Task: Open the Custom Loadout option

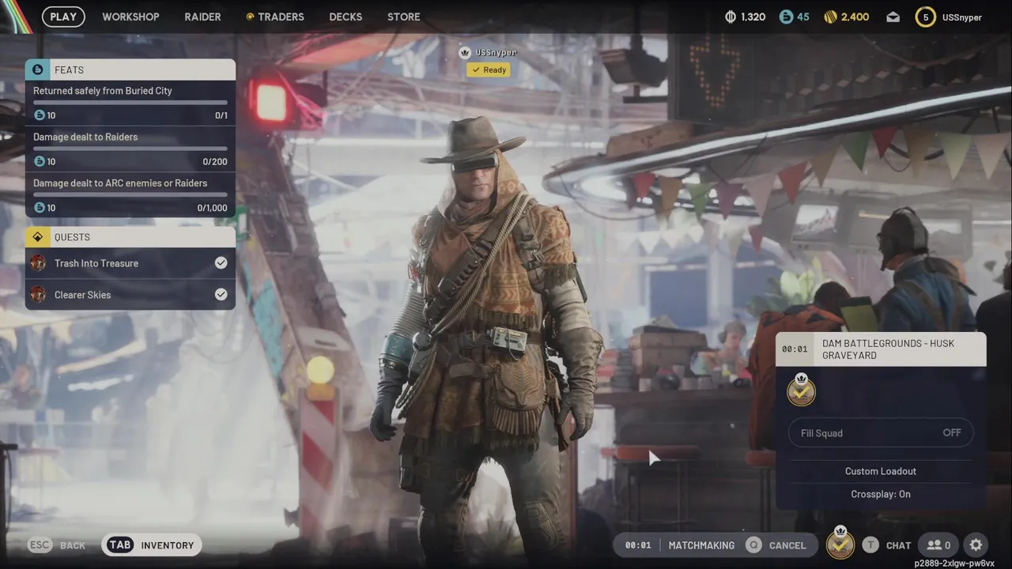Action: pos(881,471)
